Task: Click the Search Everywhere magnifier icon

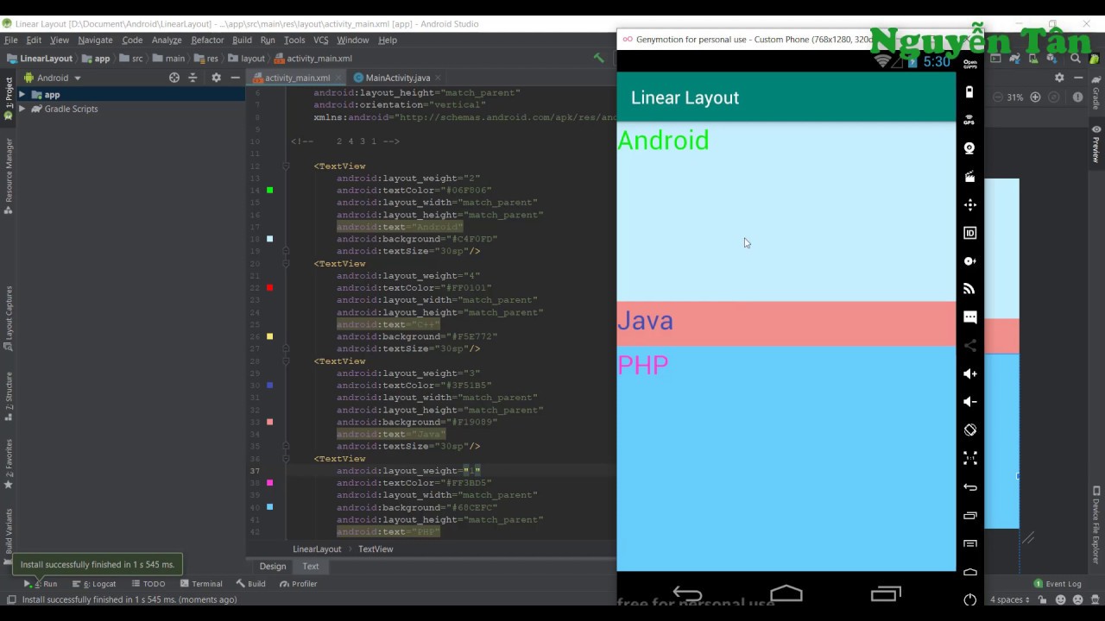Action: tap(1075, 59)
